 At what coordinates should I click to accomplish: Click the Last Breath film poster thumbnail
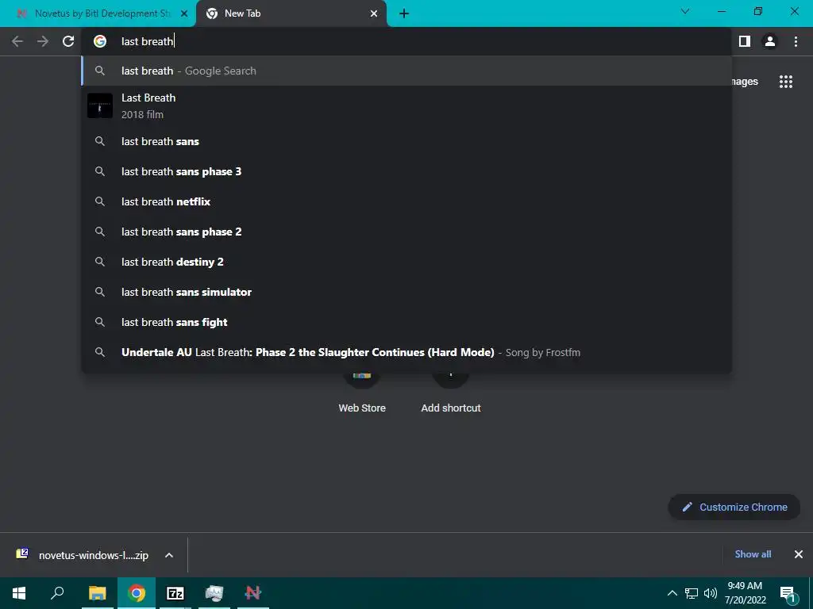click(x=100, y=105)
